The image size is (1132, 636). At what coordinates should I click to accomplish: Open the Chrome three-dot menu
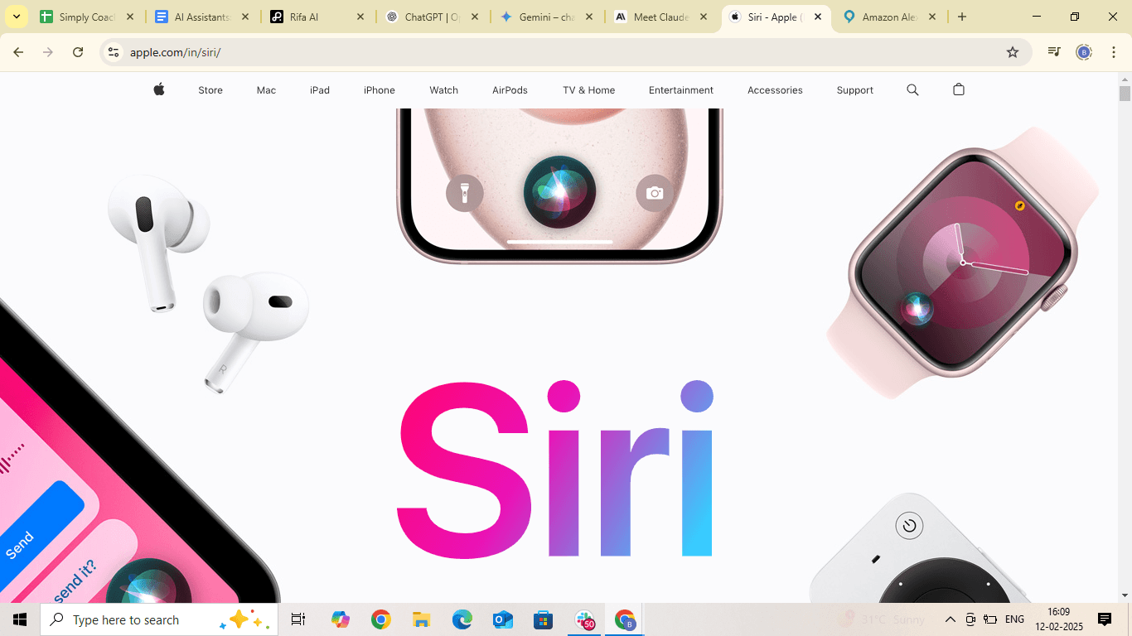coord(1114,52)
